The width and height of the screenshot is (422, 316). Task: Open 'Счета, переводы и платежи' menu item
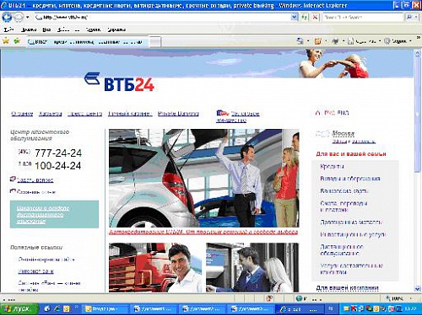pos(344,206)
